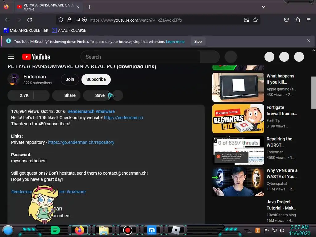
Task: Click the red record button app on taskbar
Action: tap(127, 230)
